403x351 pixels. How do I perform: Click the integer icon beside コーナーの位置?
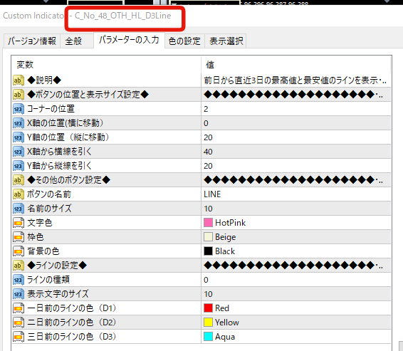pos(19,109)
